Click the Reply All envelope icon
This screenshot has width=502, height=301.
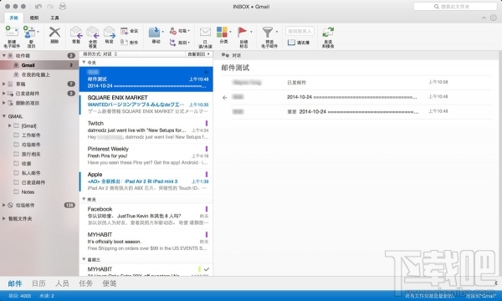(93, 33)
